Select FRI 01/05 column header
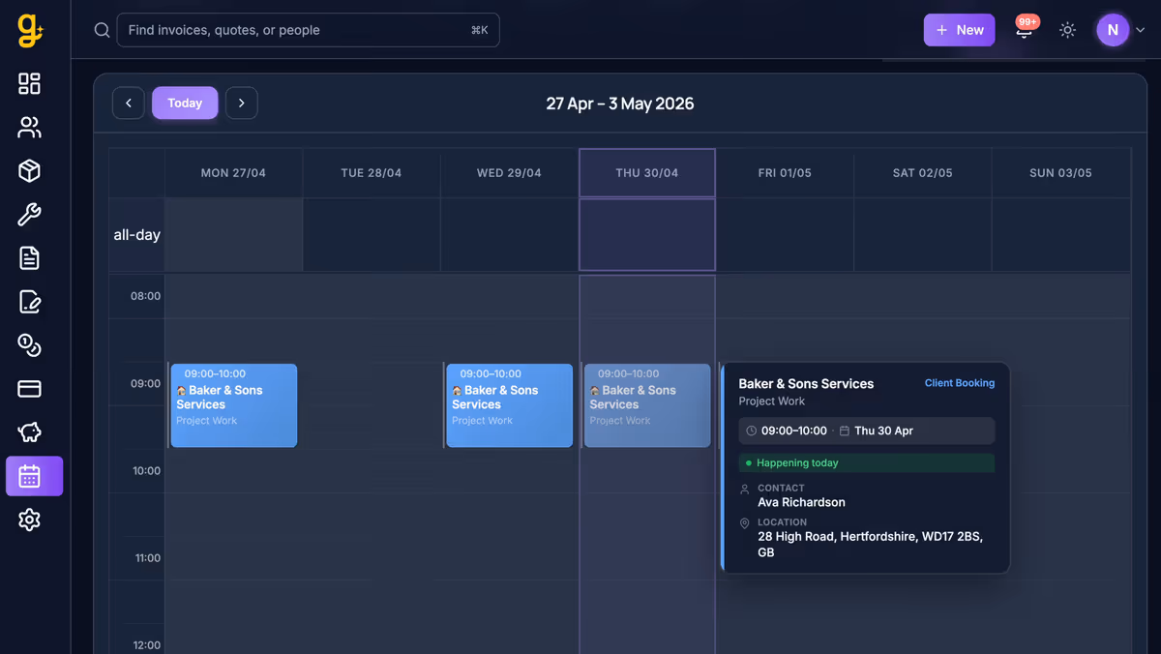 (x=785, y=173)
